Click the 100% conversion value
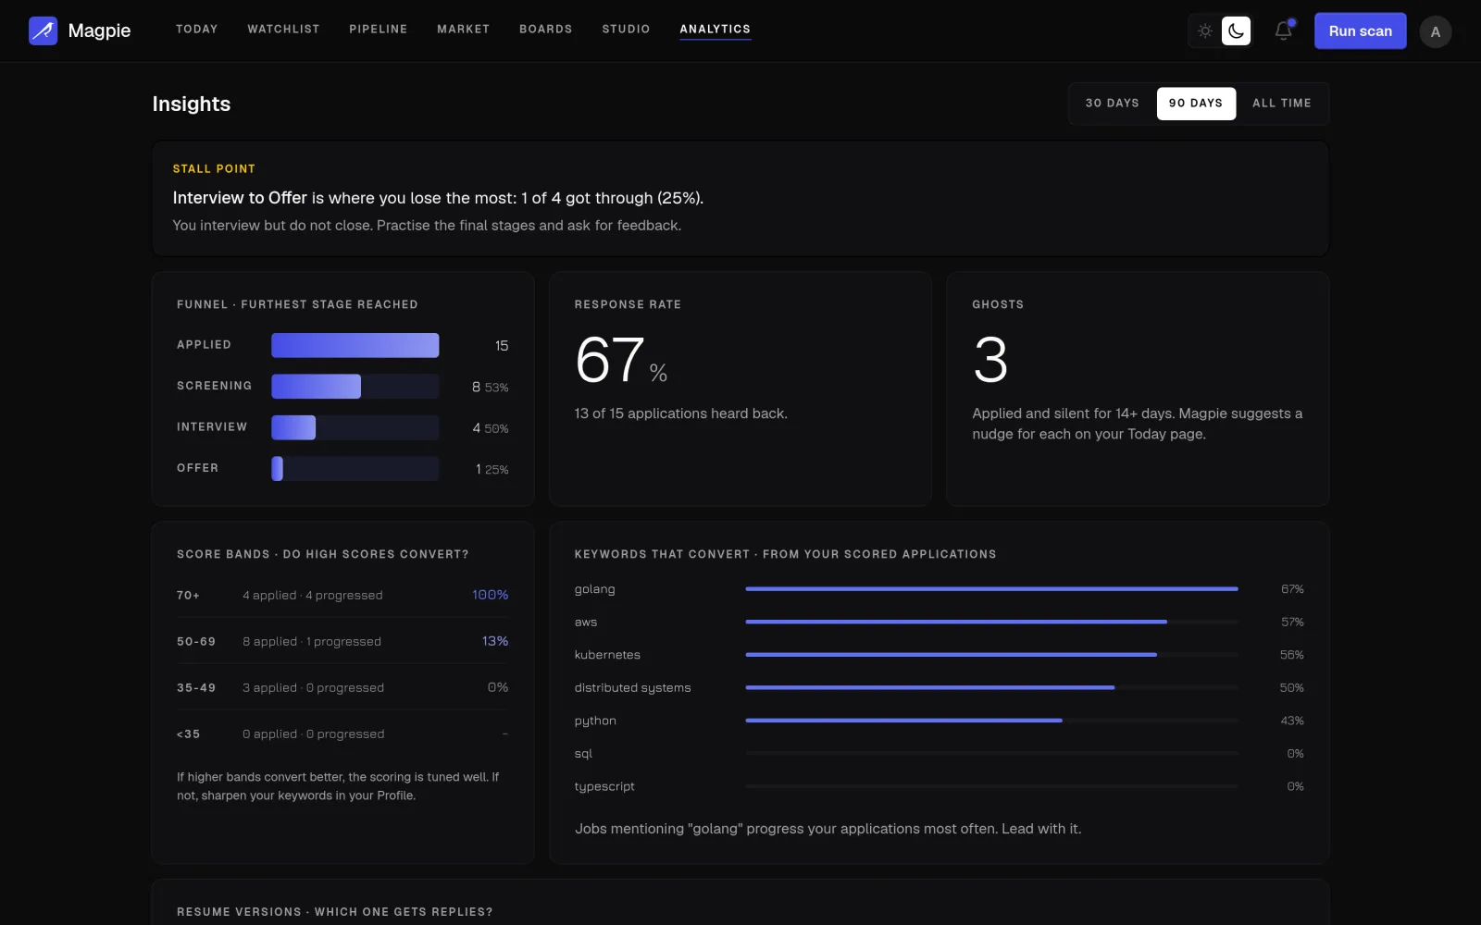The height and width of the screenshot is (925, 1481). [x=491, y=595]
